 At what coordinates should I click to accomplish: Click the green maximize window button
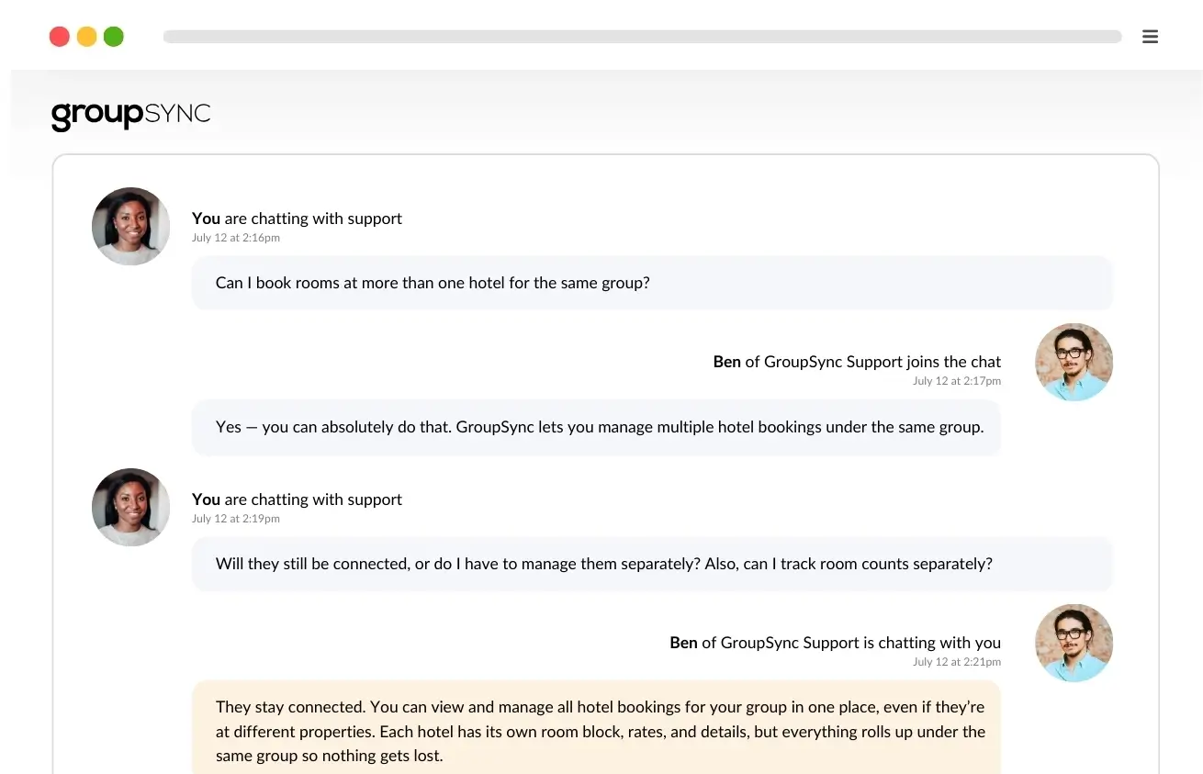tap(114, 37)
